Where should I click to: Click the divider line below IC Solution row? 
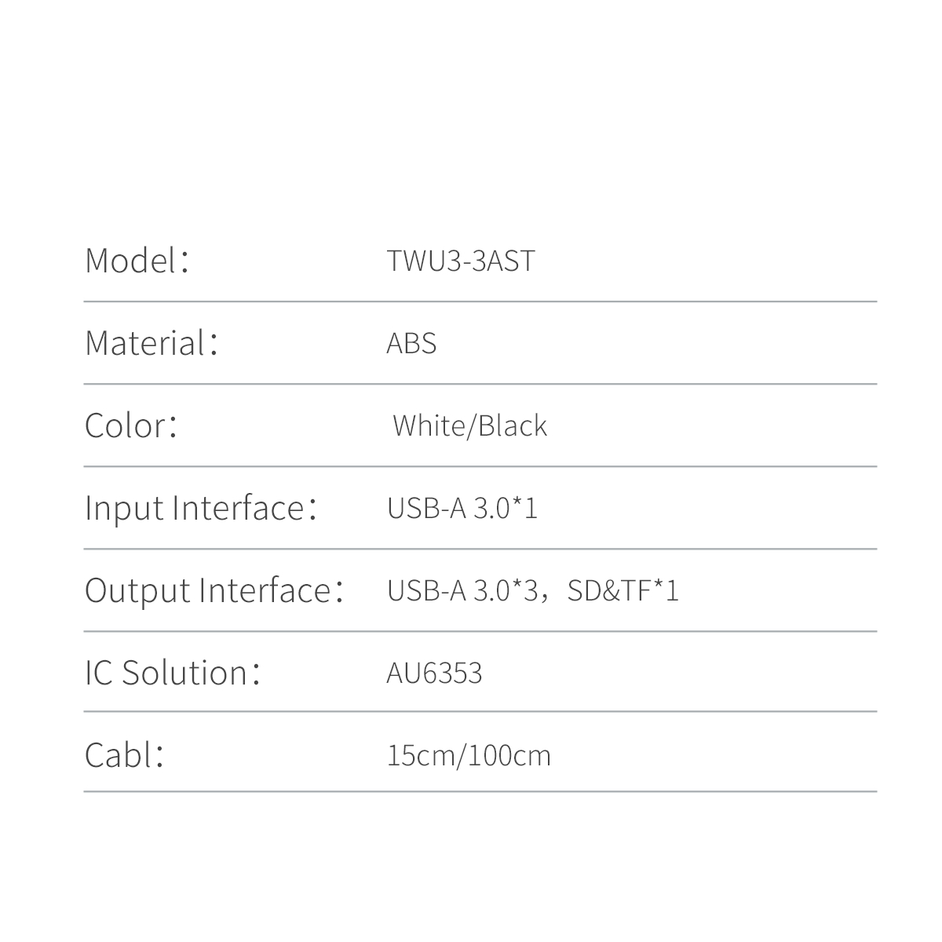pos(480,712)
